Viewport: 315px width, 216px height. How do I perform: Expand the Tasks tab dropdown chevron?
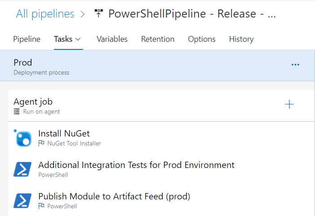[78, 39]
